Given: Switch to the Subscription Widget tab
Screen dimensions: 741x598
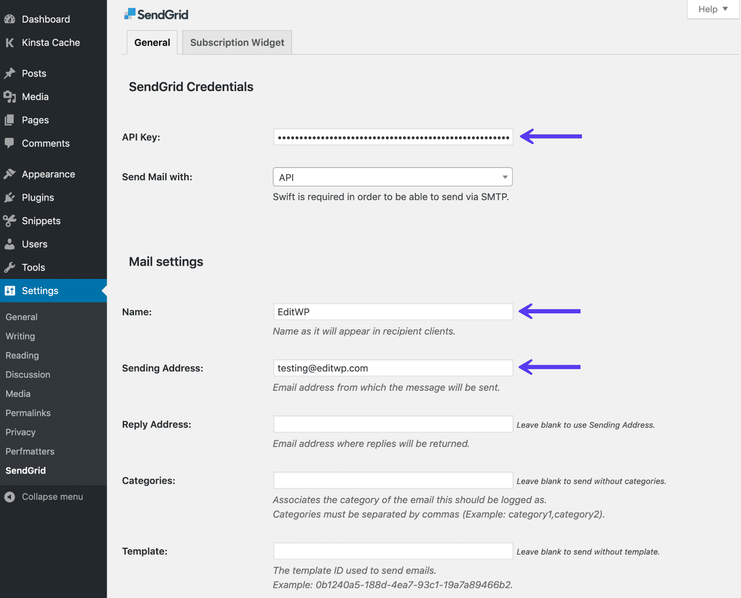Looking at the screenshot, I should 237,42.
